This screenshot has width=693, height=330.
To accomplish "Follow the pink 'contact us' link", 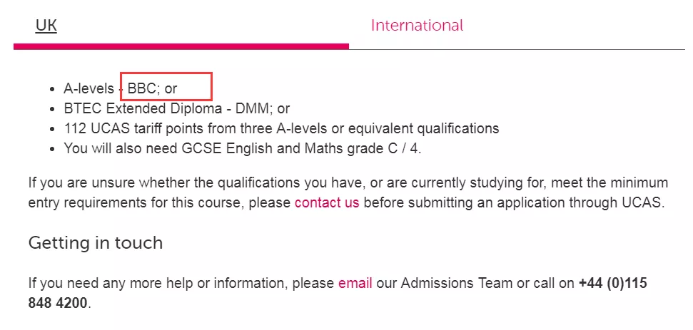I will (326, 202).
